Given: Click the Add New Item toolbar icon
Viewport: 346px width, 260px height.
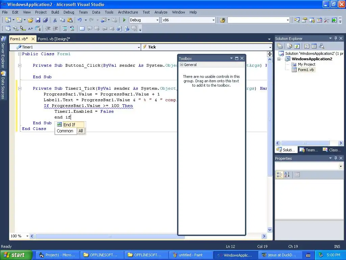Looking at the screenshot, I should [x=19, y=20].
